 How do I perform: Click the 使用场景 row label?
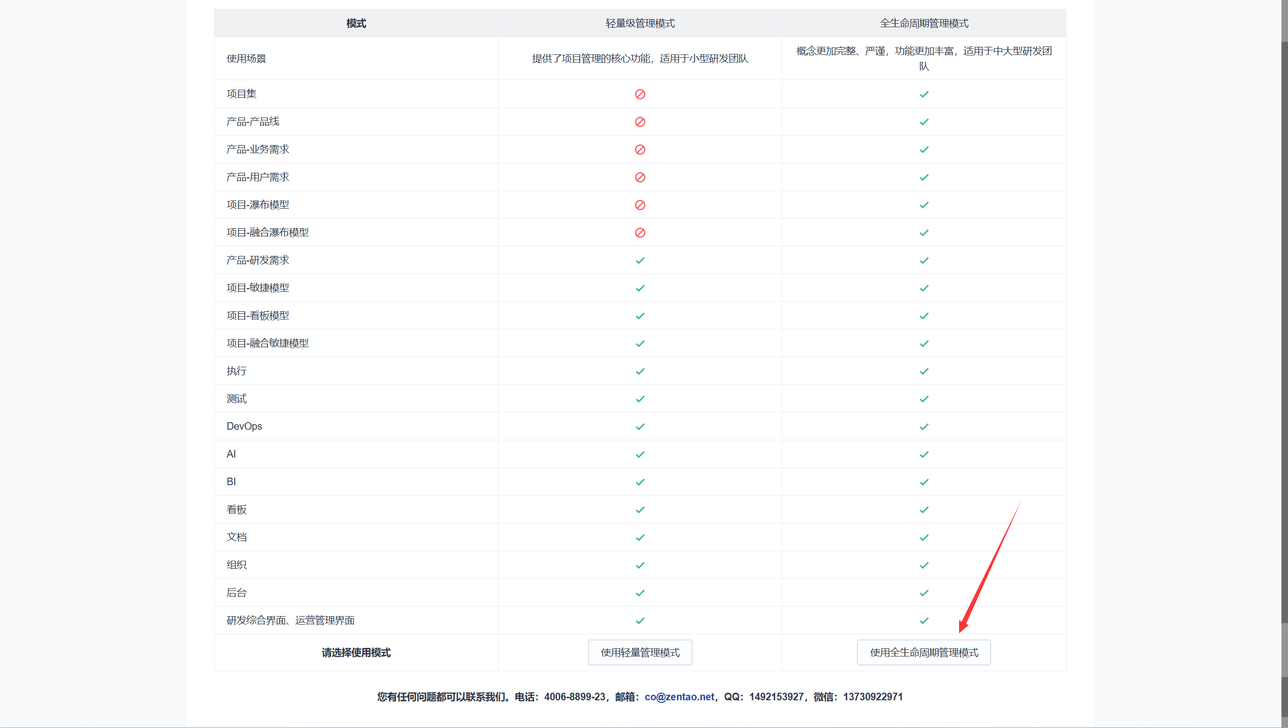pyautogui.click(x=246, y=58)
